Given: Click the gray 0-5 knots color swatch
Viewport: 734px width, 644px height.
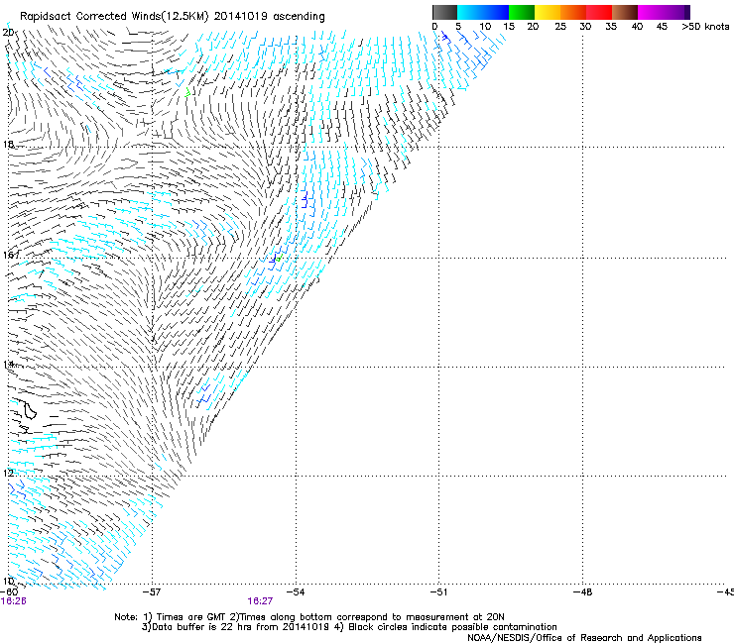Looking at the screenshot, I should click(444, 12).
